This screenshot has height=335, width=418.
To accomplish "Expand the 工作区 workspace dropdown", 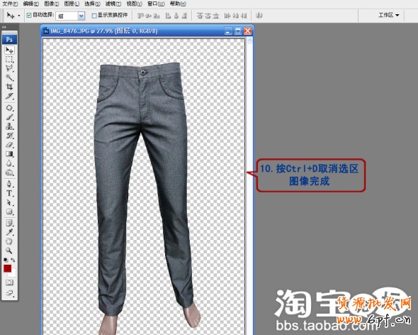I will (x=389, y=15).
